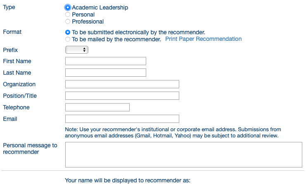Select the Professional type radio button
The image size is (306, 184).
pyautogui.click(x=68, y=21)
